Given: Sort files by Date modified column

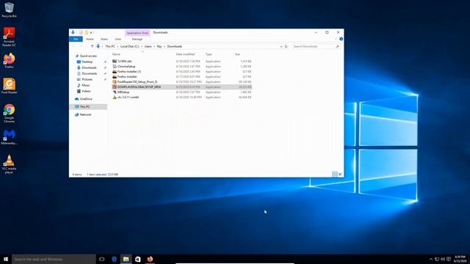Looking at the screenshot, I should 185,54.
